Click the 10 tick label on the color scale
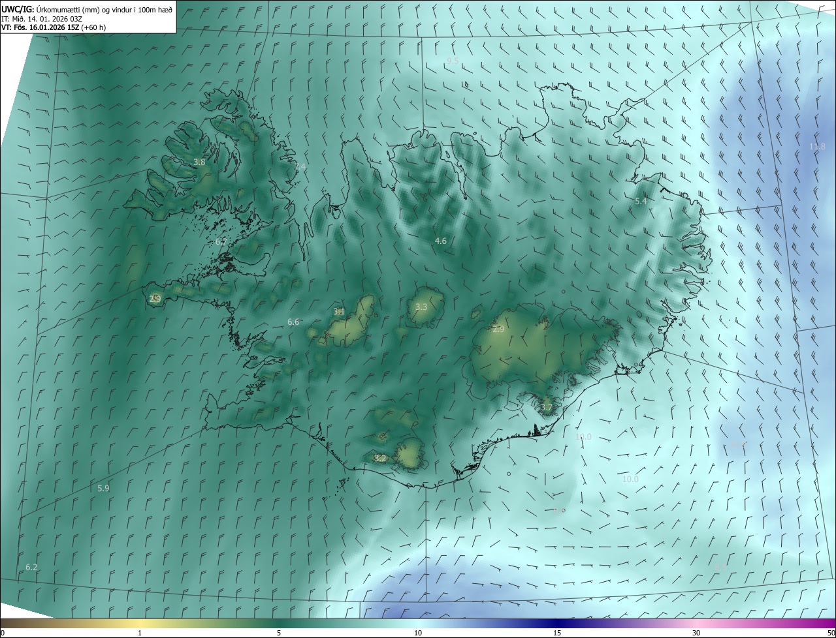This screenshot has width=836, height=638. click(418, 633)
